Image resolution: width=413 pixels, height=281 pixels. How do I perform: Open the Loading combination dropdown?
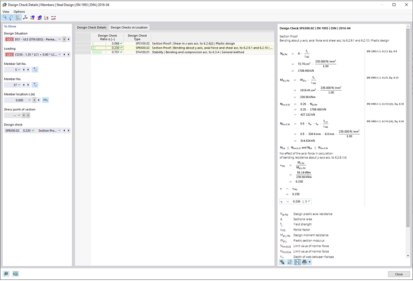click(x=59, y=54)
